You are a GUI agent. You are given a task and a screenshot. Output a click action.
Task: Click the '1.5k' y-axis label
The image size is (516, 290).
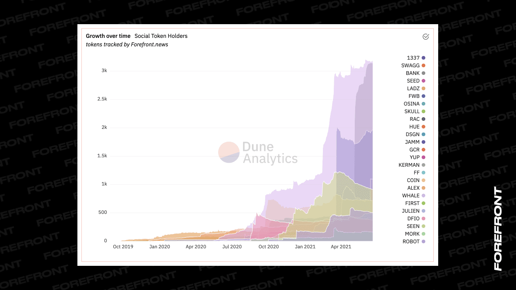tap(102, 156)
